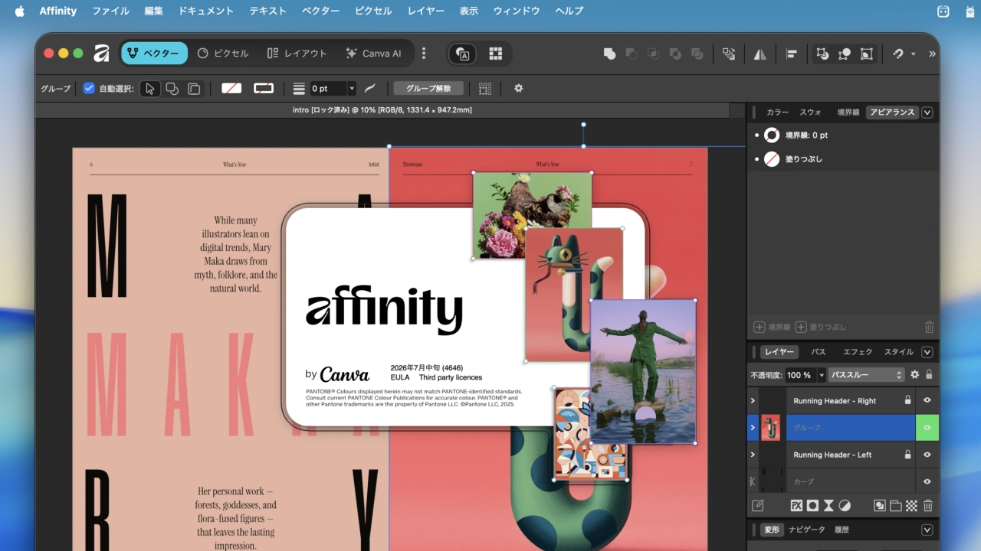This screenshot has height=551, width=981.
Task: Open the EULA link in splash
Action: (399, 377)
